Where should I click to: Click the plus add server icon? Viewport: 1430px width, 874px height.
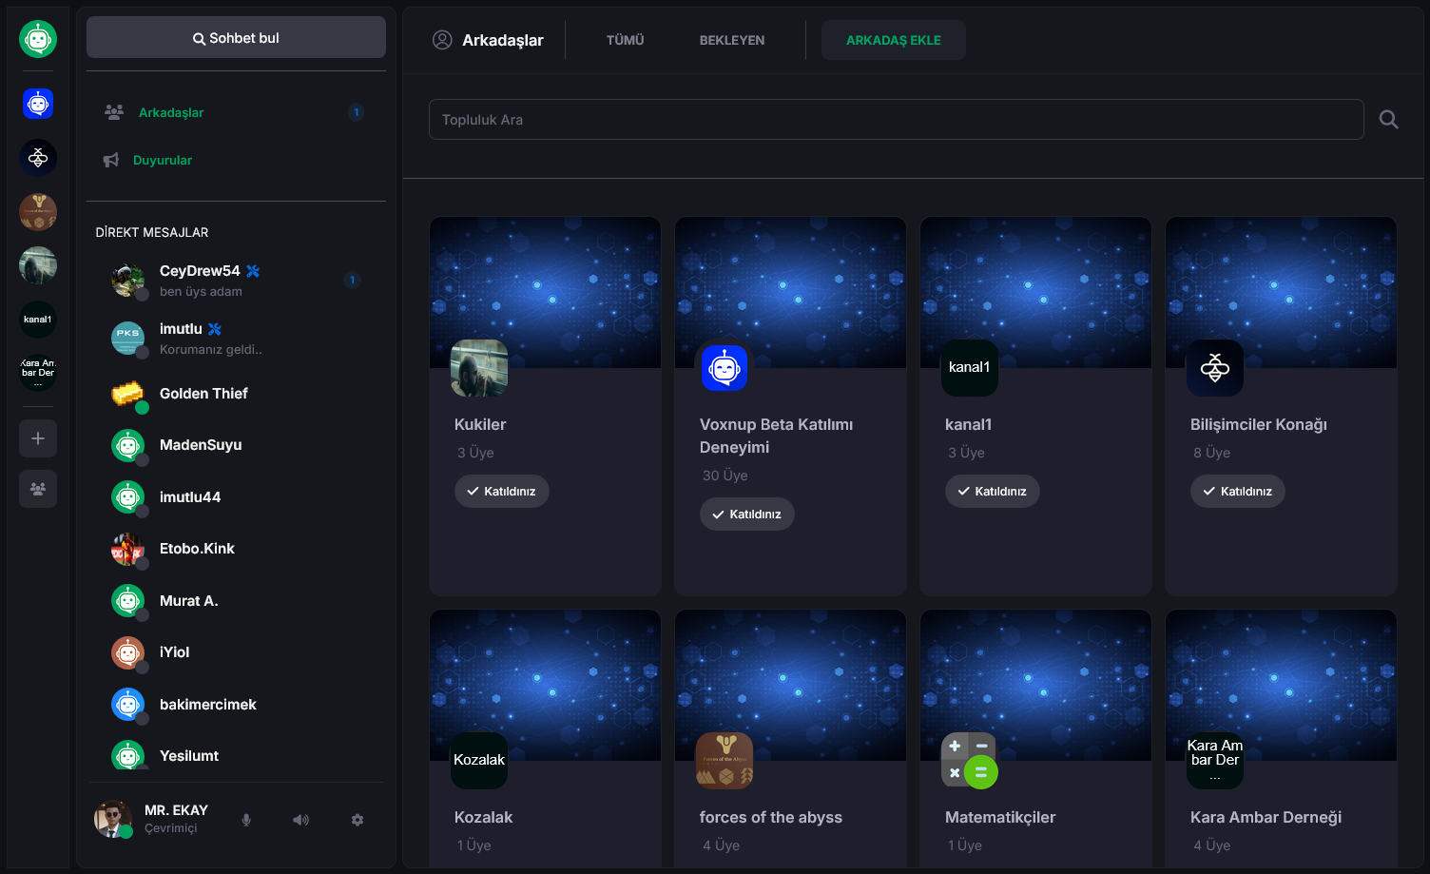coord(38,438)
